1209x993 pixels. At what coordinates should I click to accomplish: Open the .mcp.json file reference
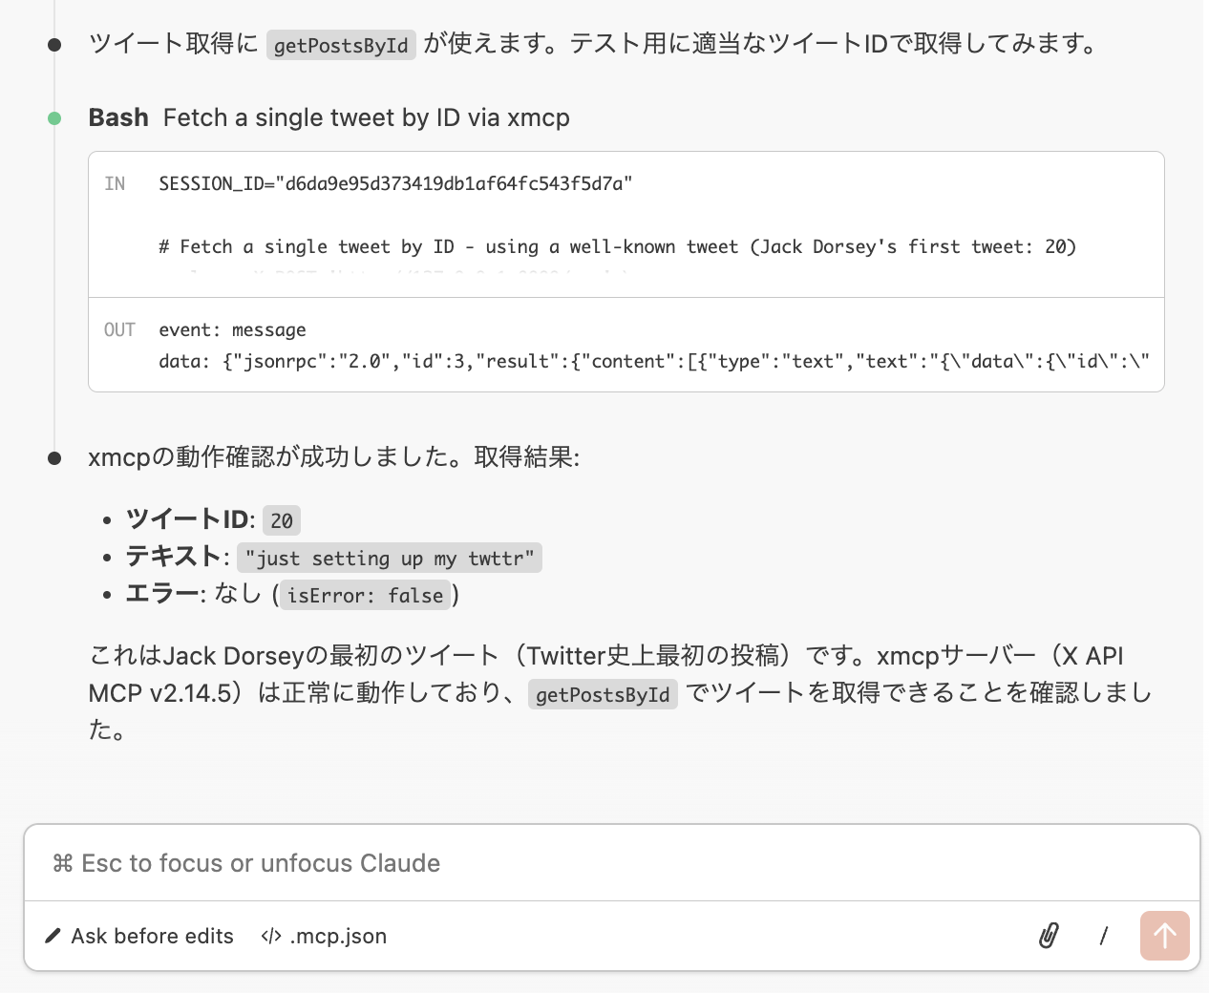tap(339, 936)
